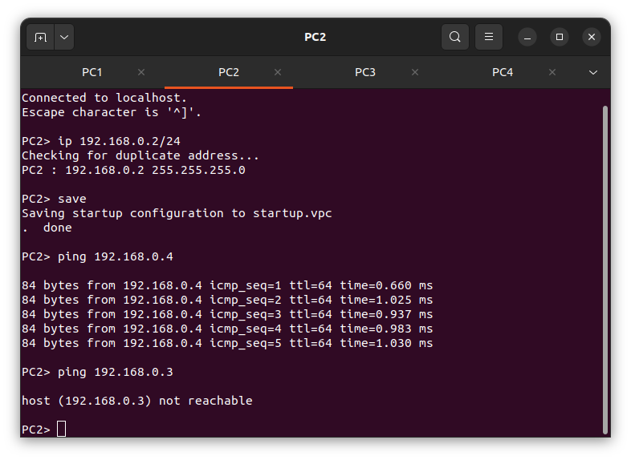Open the hamburger menu
The height and width of the screenshot is (460, 631).
click(489, 37)
